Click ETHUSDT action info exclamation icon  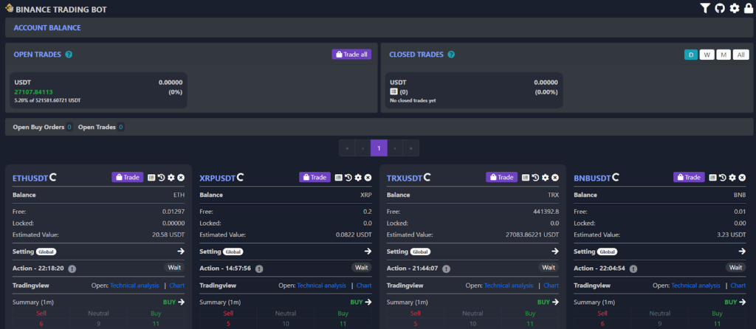tap(72, 269)
